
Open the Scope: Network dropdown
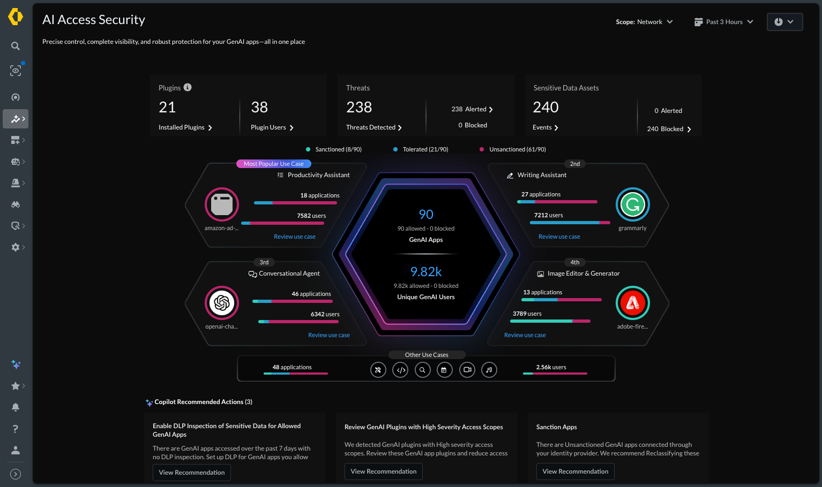[x=644, y=22]
